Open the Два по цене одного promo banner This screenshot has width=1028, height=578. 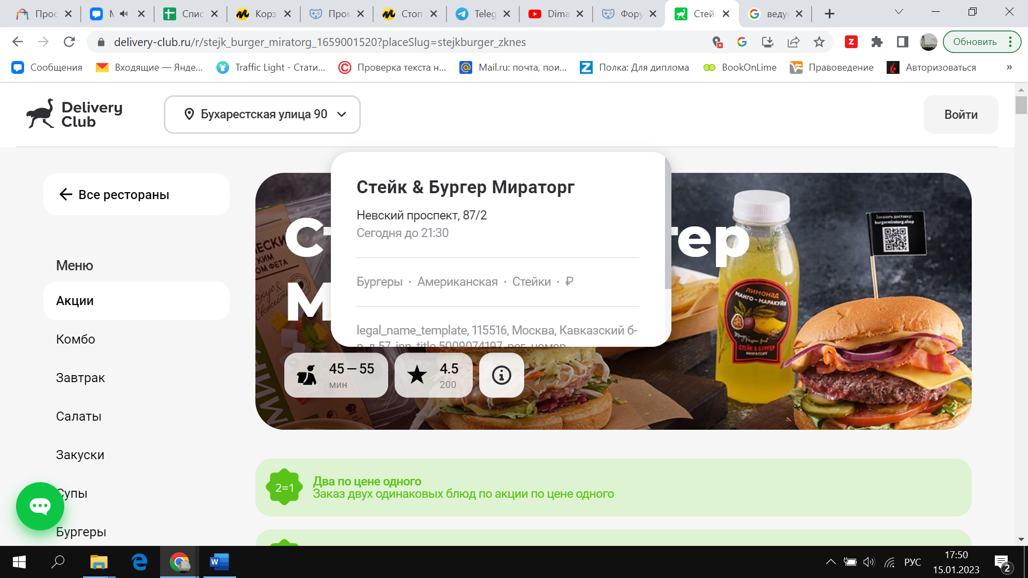tap(614, 488)
